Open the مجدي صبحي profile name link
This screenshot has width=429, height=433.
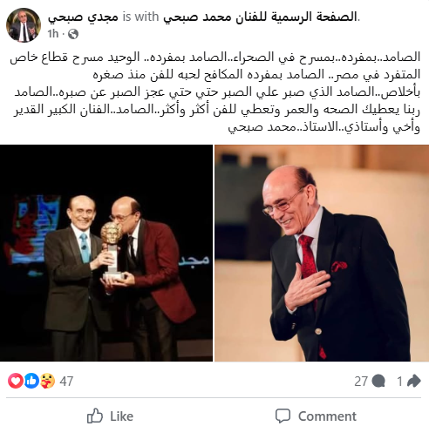pos(83,17)
